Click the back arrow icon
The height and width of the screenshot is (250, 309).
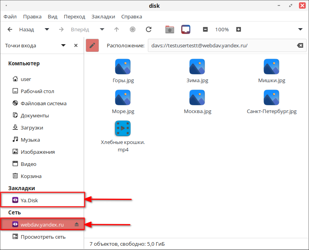click(10, 29)
